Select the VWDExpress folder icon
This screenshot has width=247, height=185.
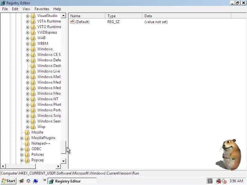tap(33, 32)
